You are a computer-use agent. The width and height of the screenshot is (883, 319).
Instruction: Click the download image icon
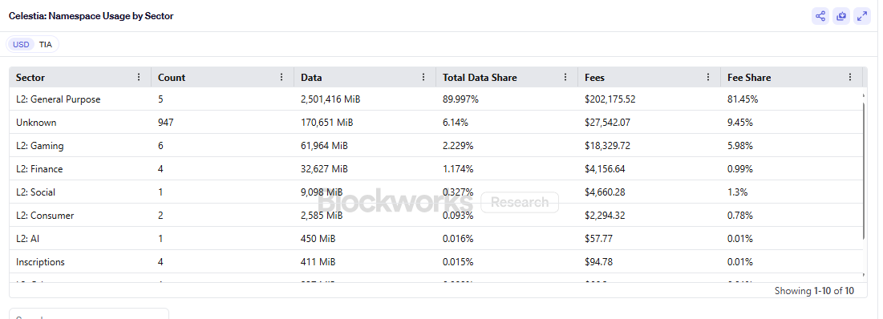point(841,16)
